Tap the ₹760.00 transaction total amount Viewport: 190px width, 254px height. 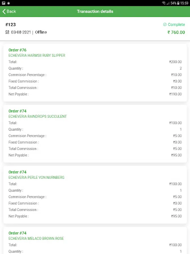click(176, 32)
